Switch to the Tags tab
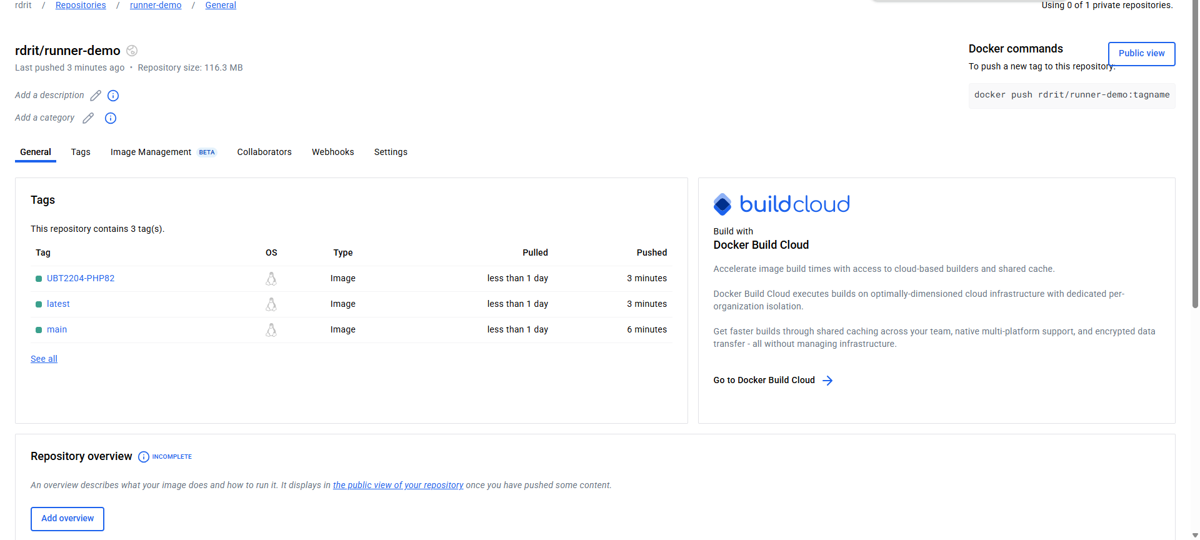The height and width of the screenshot is (540, 1200). point(81,152)
